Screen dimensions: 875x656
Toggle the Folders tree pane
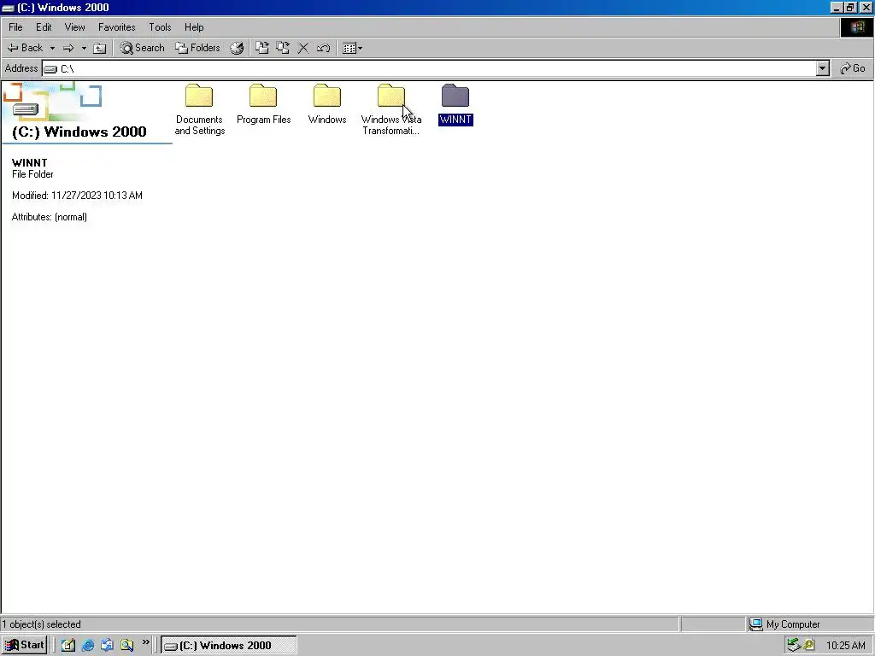197,48
